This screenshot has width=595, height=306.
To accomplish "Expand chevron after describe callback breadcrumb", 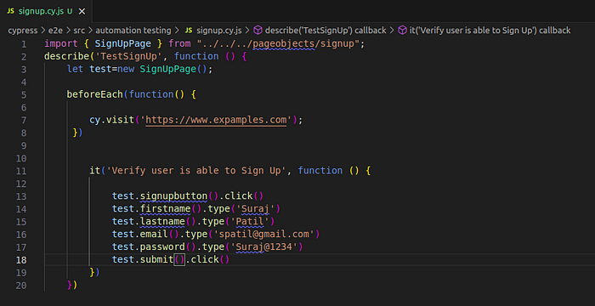I will pos(392,31).
